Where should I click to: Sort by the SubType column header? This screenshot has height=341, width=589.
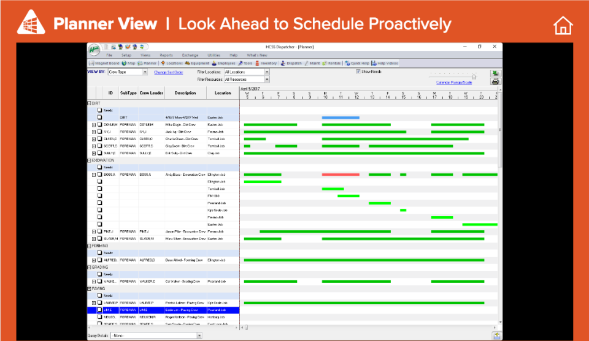pyautogui.click(x=128, y=93)
